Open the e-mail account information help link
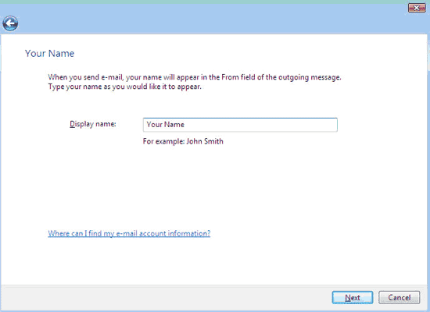This screenshot has width=430, height=312. [129, 233]
